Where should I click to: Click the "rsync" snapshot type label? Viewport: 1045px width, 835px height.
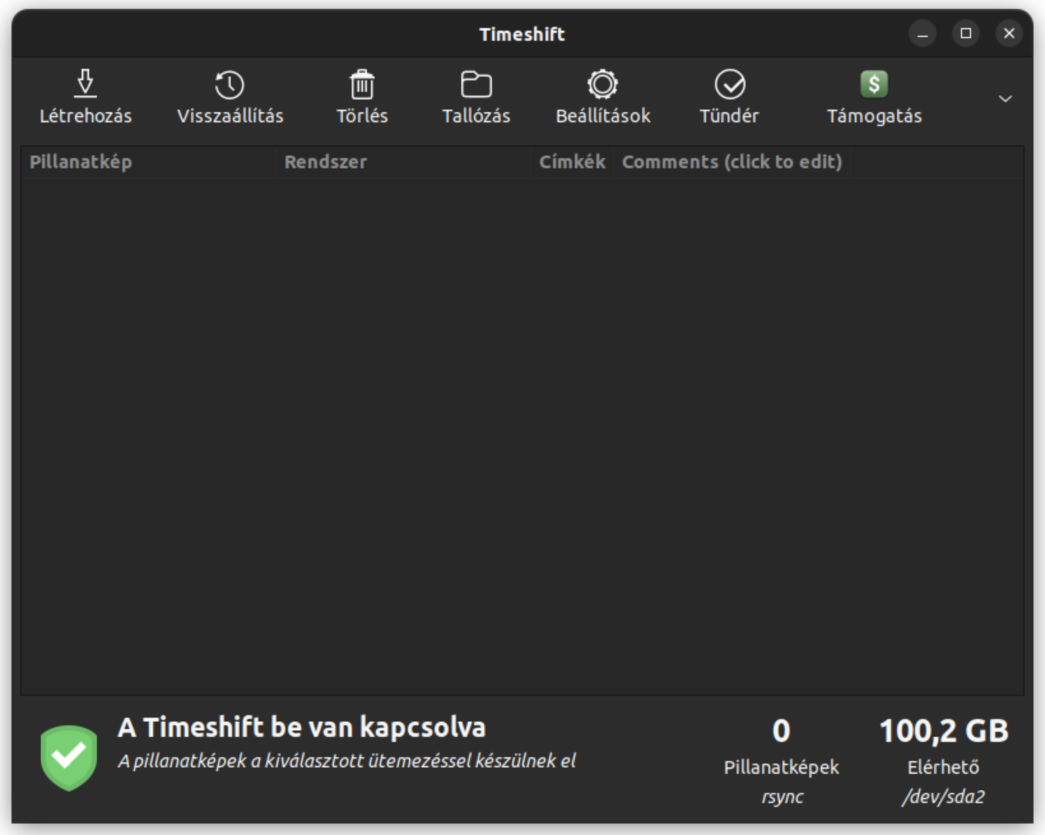pos(782,797)
